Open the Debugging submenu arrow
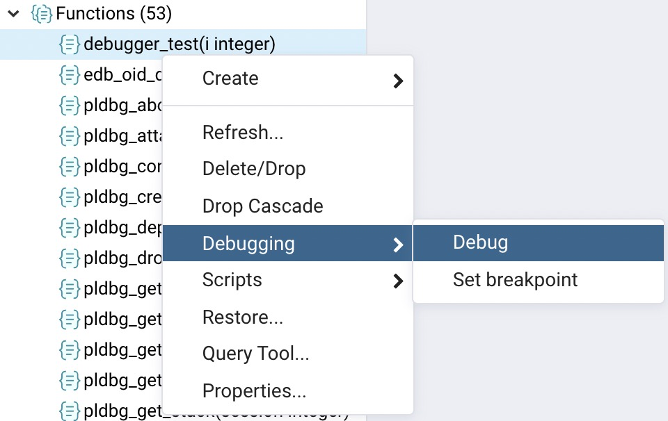 pyautogui.click(x=398, y=245)
